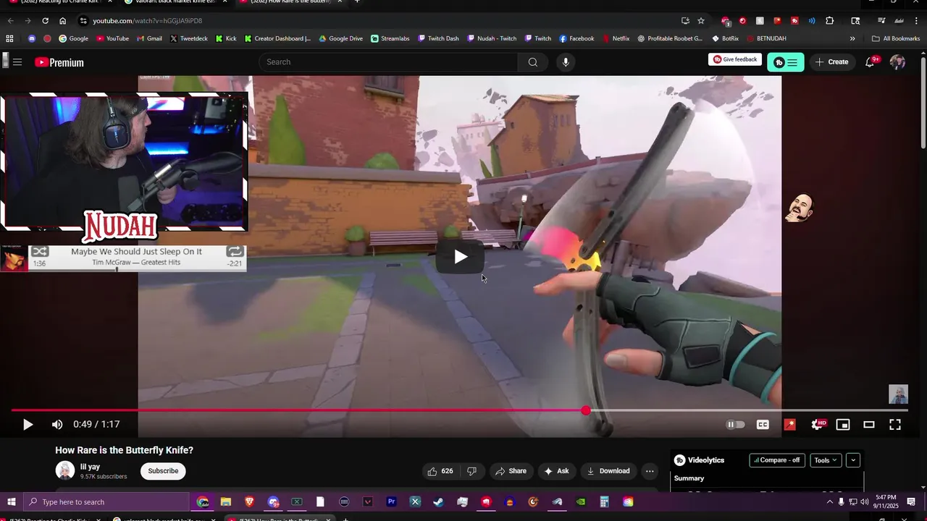
Task: Go back in the browser
Action: click(x=10, y=21)
